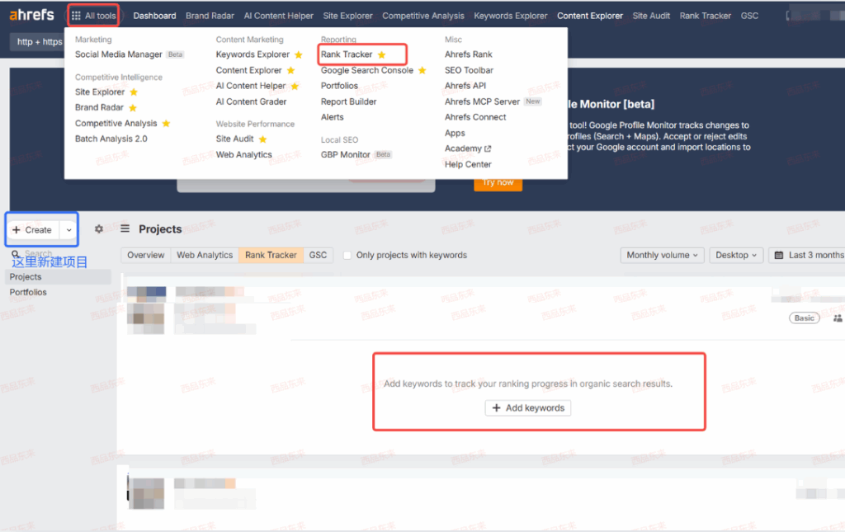The width and height of the screenshot is (845, 532).
Task: Switch to the Web Analytics tab
Action: point(205,256)
